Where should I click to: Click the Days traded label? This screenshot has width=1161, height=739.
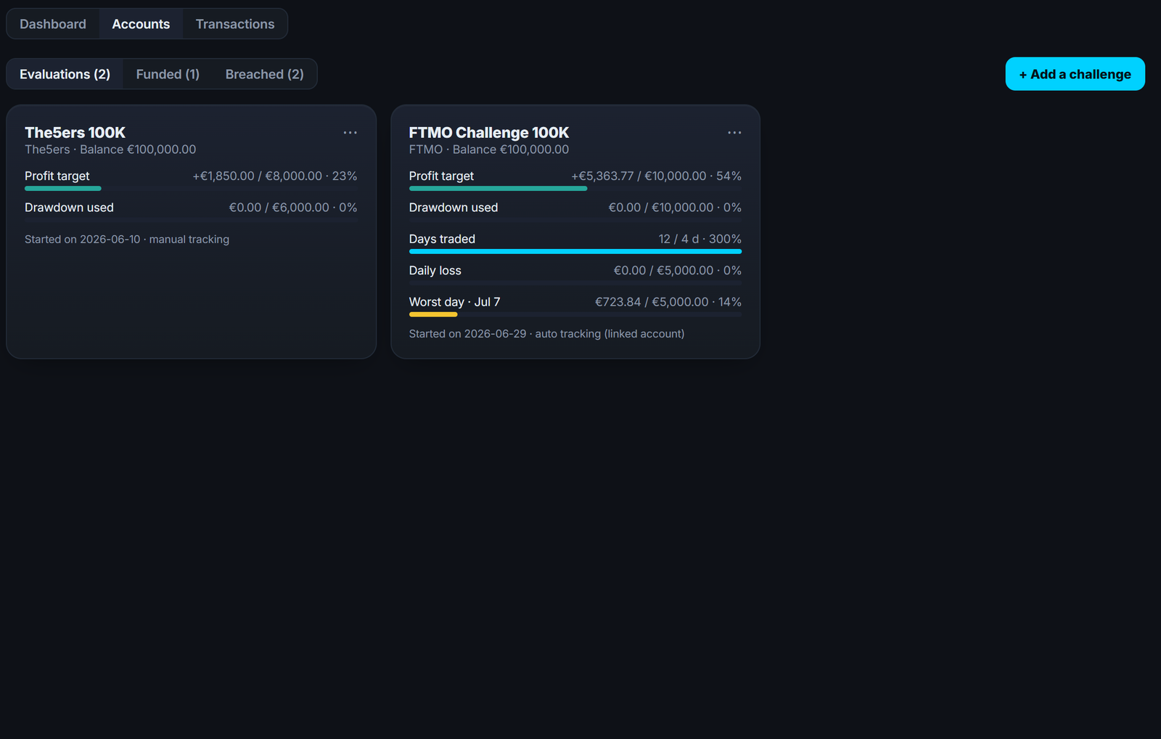click(442, 239)
